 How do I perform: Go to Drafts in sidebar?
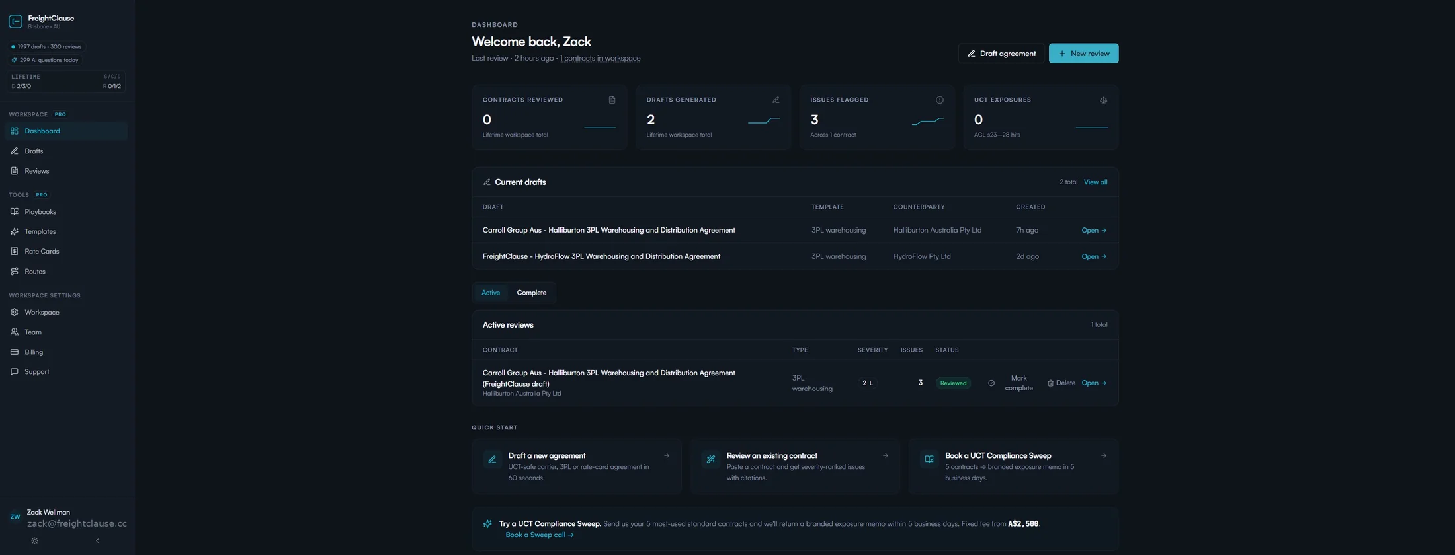(x=66, y=151)
